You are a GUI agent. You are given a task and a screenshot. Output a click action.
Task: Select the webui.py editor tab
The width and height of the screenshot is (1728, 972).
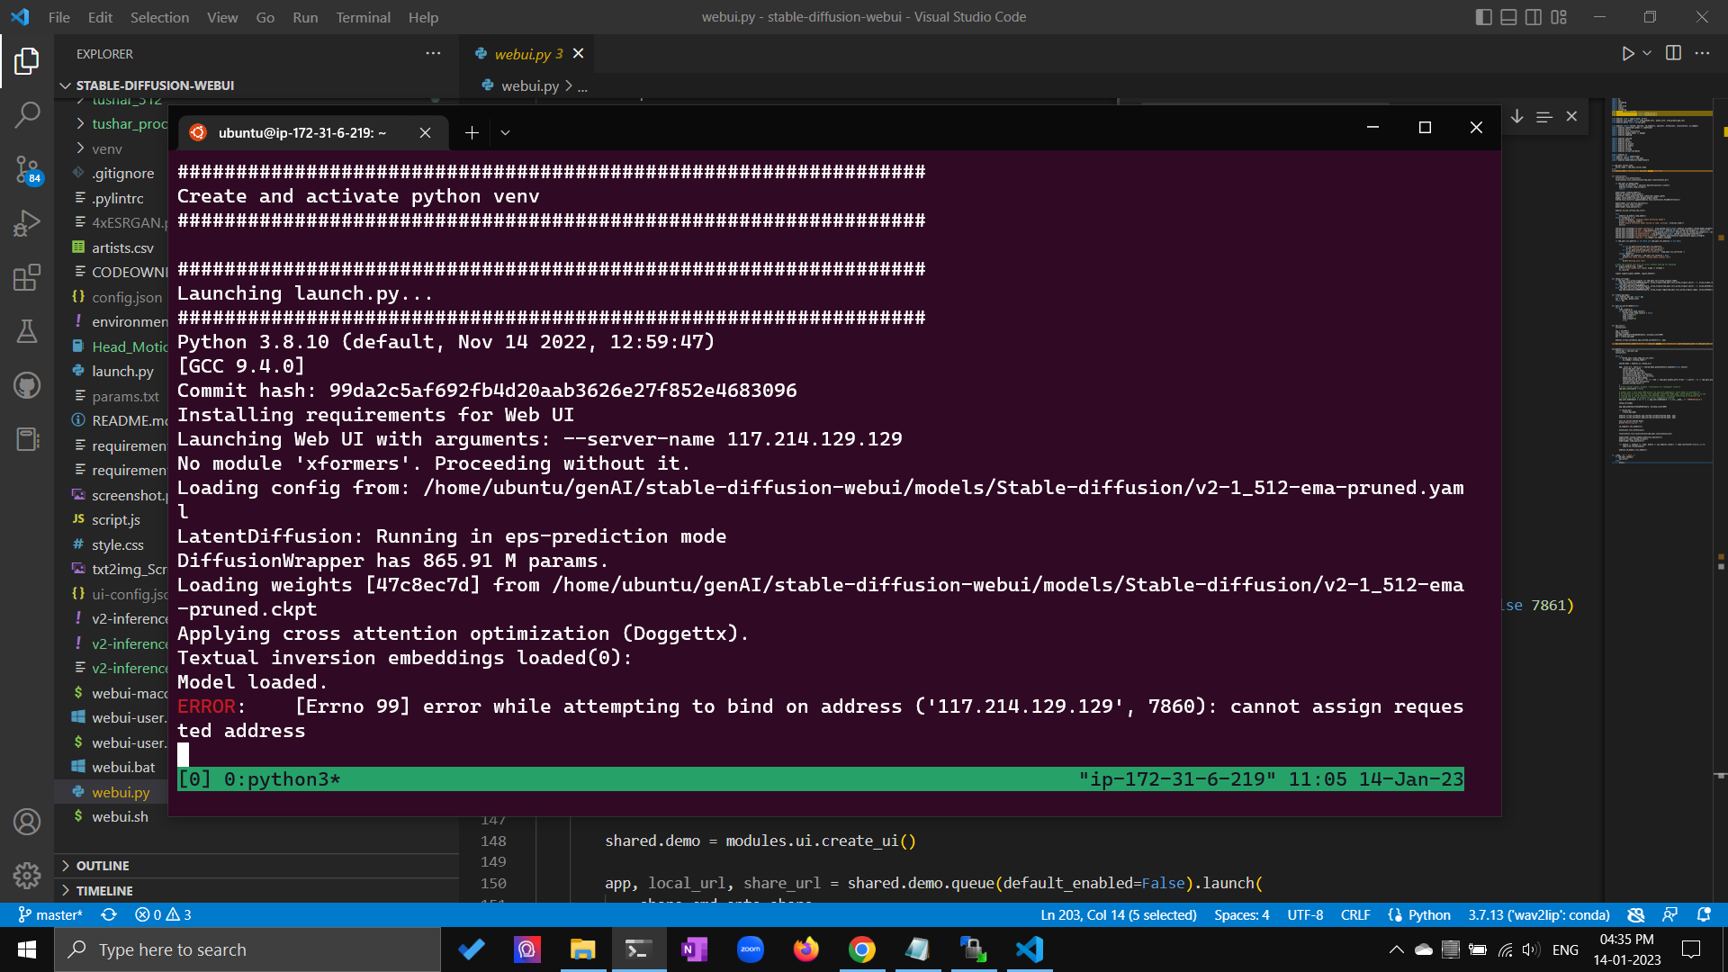tap(528, 53)
